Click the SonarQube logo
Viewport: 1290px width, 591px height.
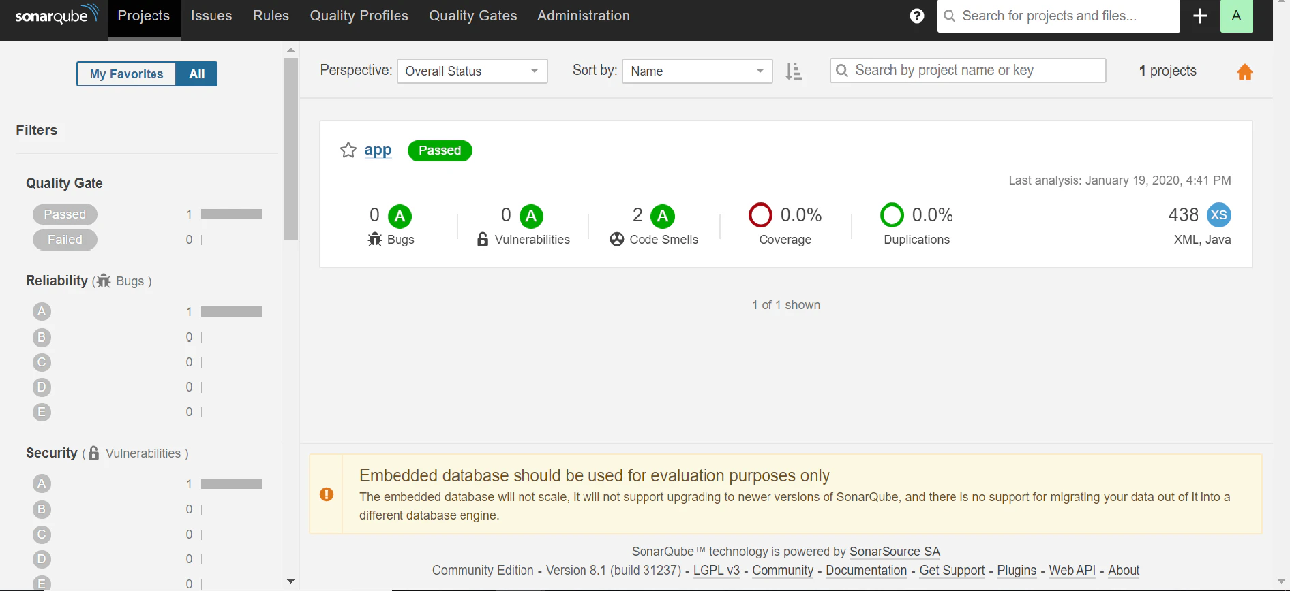pos(57,15)
